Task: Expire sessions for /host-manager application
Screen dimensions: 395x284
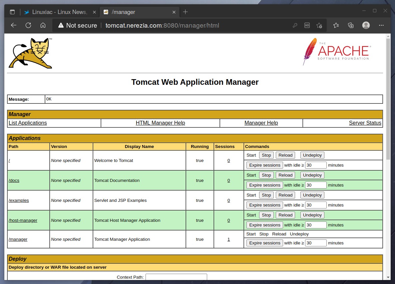Action: (264, 225)
